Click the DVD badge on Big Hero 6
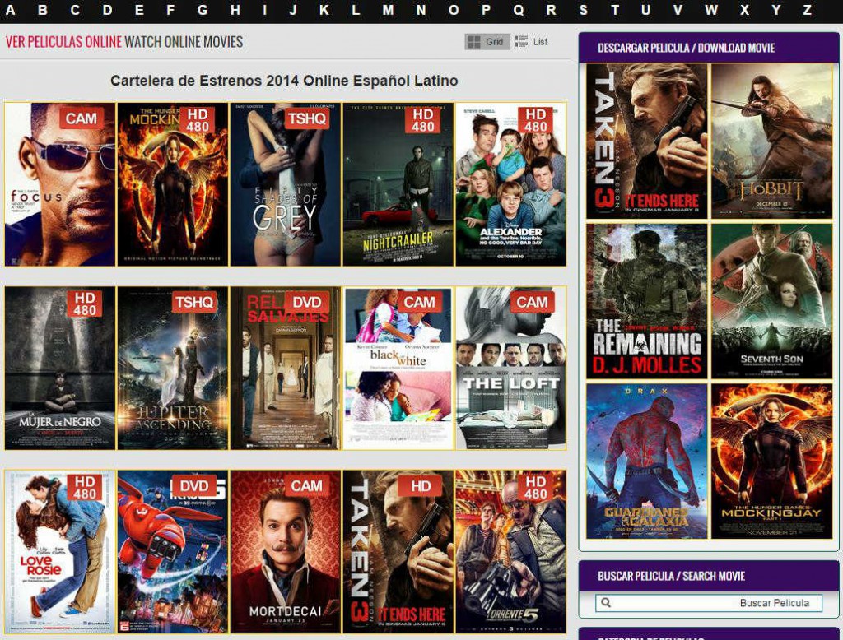This screenshot has height=640, width=843. (193, 486)
